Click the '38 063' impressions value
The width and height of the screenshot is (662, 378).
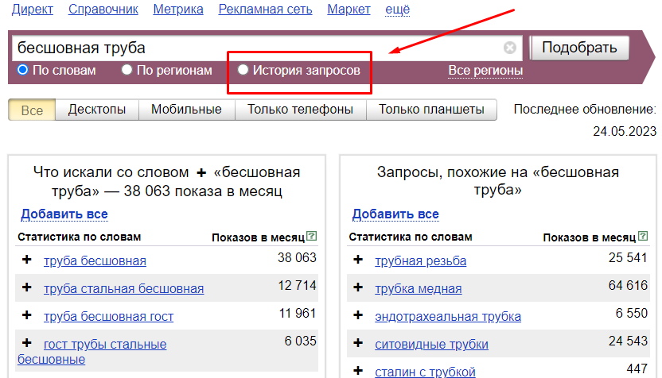[x=297, y=257]
